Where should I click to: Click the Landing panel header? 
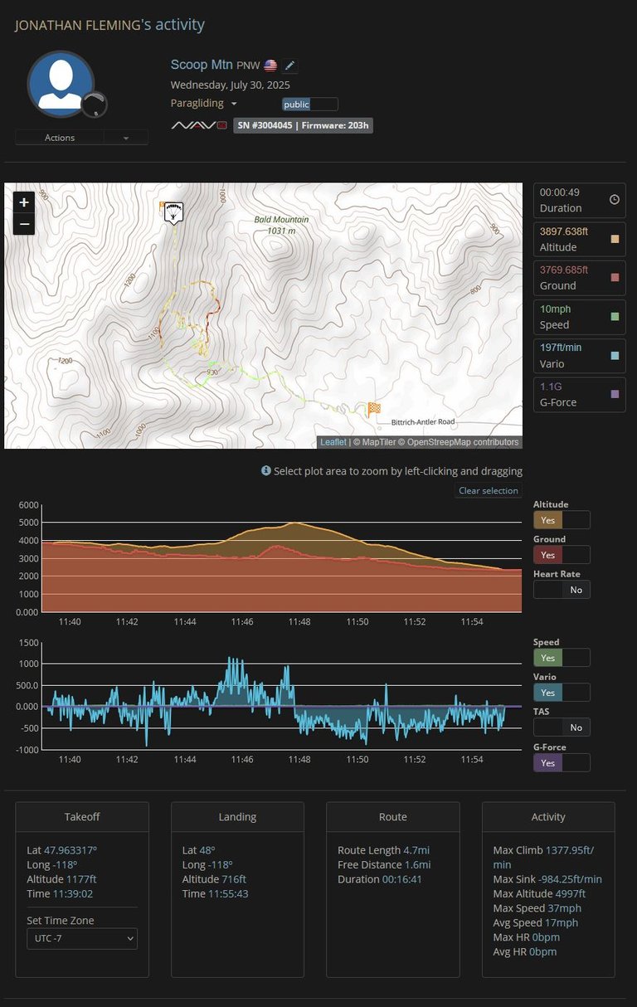(x=237, y=817)
